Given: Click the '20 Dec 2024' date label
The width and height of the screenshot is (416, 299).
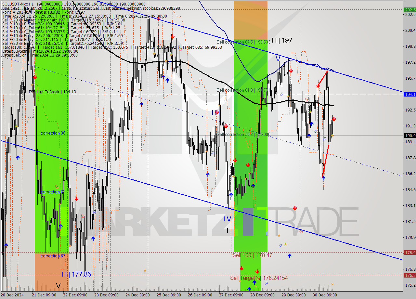Looking at the screenshot, I should pos(12,295).
